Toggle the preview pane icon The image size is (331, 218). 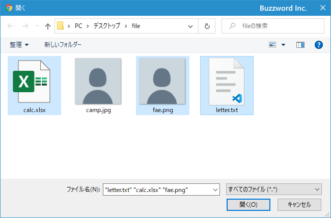tap(300, 45)
